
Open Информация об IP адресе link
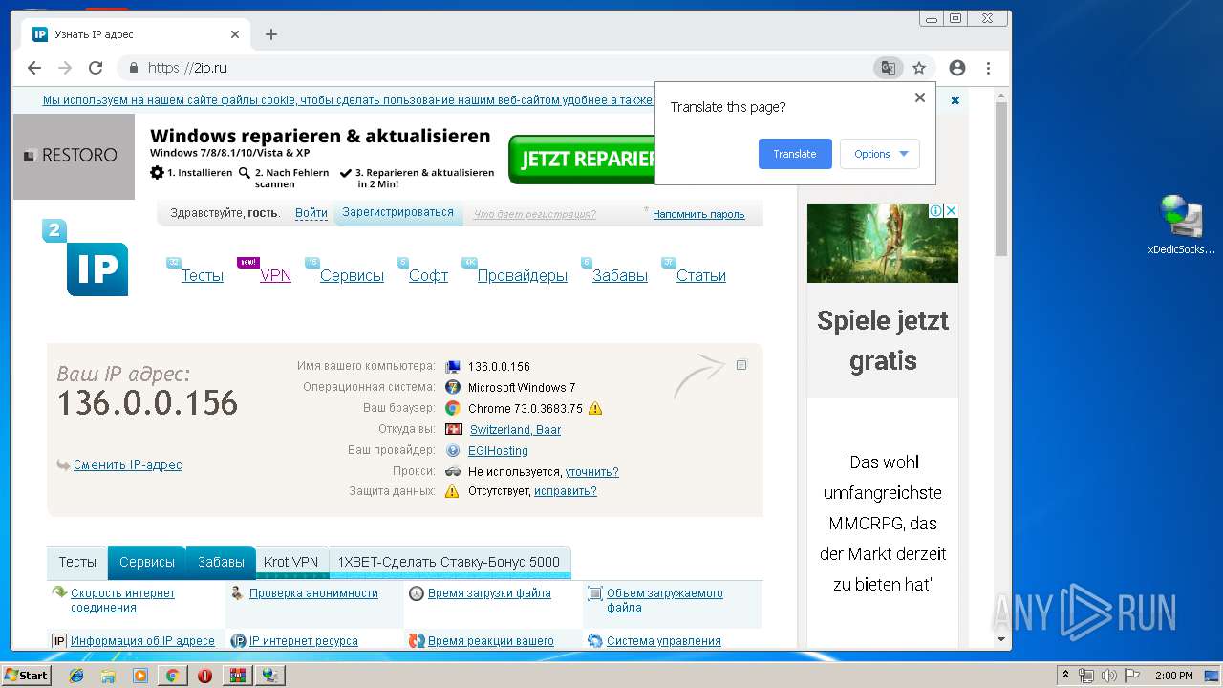pos(142,641)
